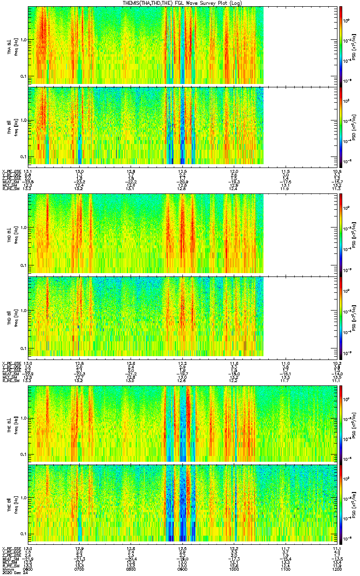Click the FGL Wave Survey Plot title
This screenshot has width=360, height=576.
point(180,3)
